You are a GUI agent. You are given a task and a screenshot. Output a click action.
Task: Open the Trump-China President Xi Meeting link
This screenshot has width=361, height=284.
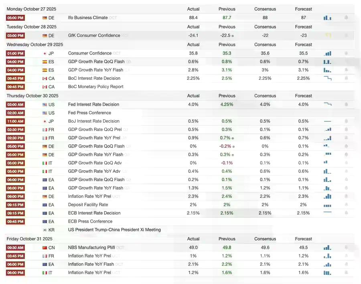coord(114,230)
